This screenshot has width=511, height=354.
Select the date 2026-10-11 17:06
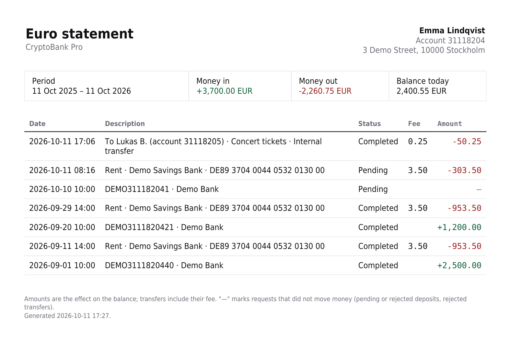(62, 141)
